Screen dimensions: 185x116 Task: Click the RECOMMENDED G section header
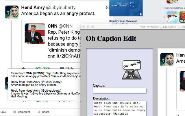coord(174,8)
